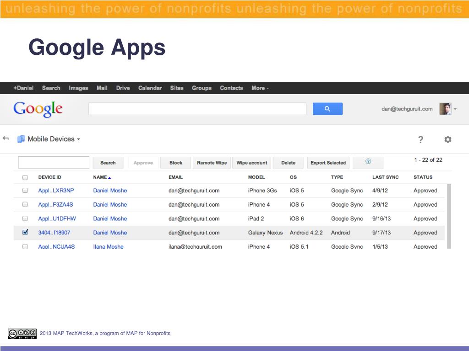The height and width of the screenshot is (351, 469).
Task: Click the LAST SYNC column header
Action: click(x=386, y=177)
